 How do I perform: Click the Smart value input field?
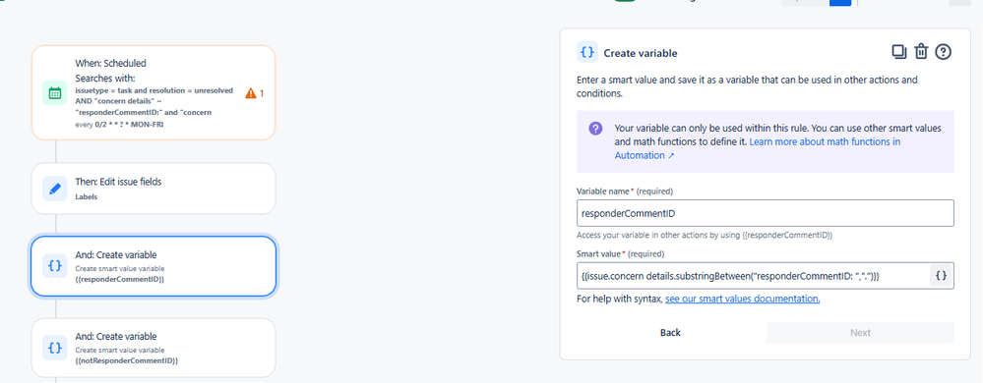pos(753,275)
